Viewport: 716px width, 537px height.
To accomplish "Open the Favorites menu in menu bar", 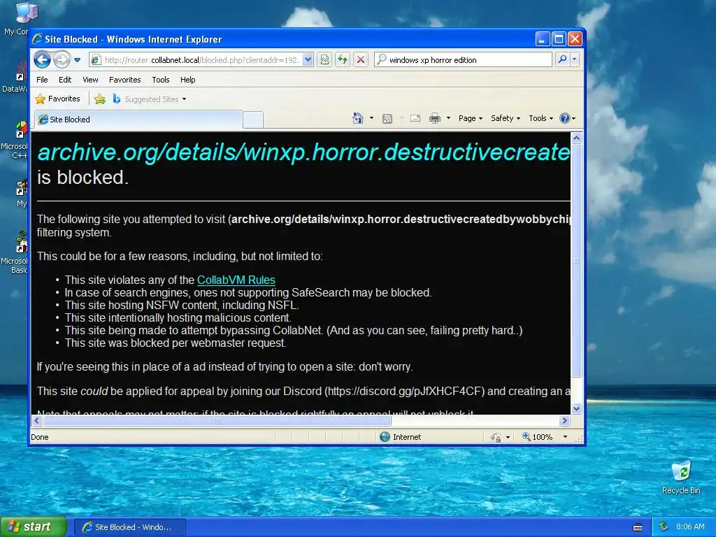I will (124, 80).
